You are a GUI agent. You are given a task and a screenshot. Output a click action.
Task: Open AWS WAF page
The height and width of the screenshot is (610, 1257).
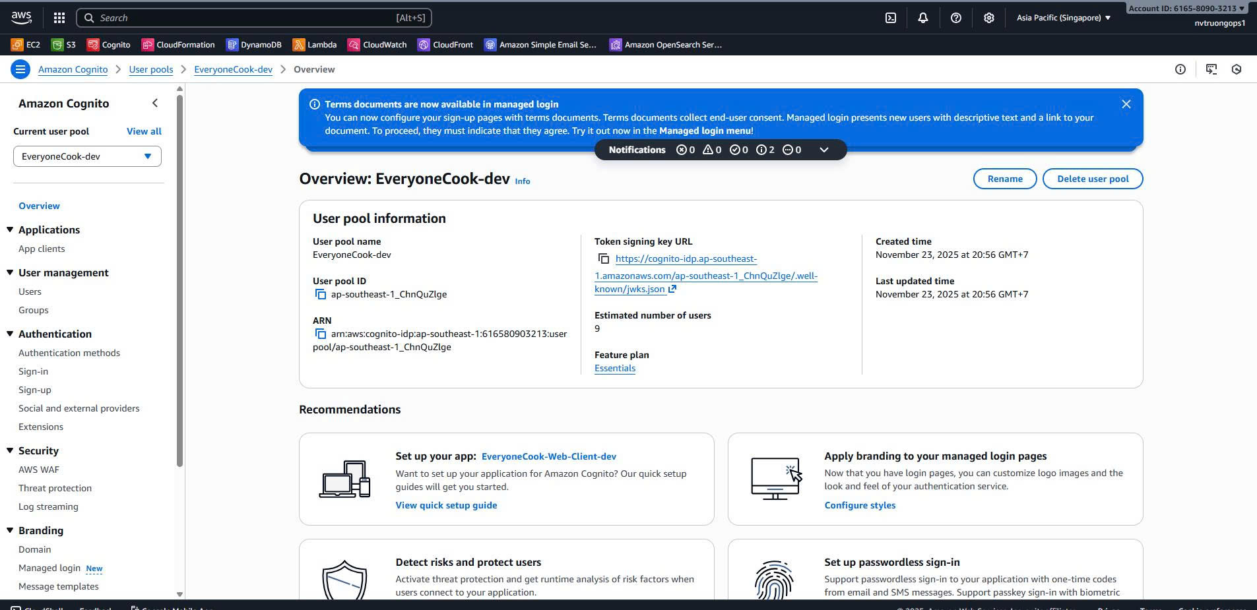39,470
